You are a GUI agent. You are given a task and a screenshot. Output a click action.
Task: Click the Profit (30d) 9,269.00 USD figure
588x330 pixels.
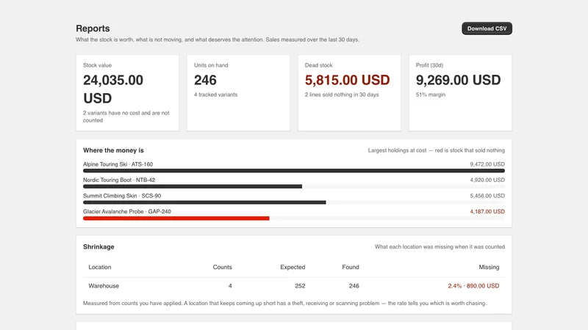click(458, 80)
